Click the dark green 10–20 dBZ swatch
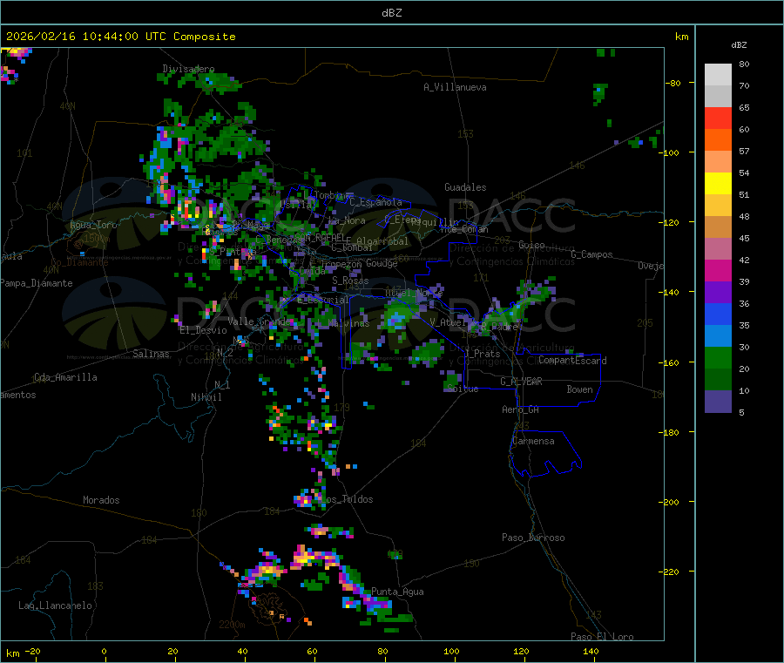784x663 pixels. click(718, 379)
